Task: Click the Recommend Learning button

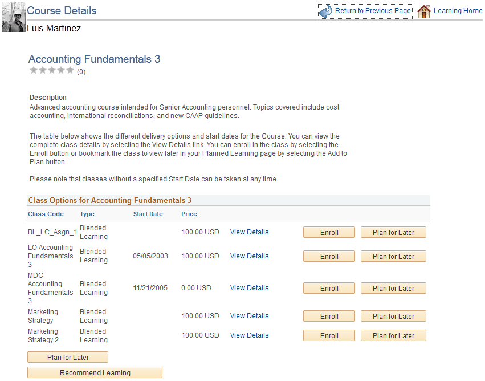Action: pyautogui.click(x=95, y=372)
